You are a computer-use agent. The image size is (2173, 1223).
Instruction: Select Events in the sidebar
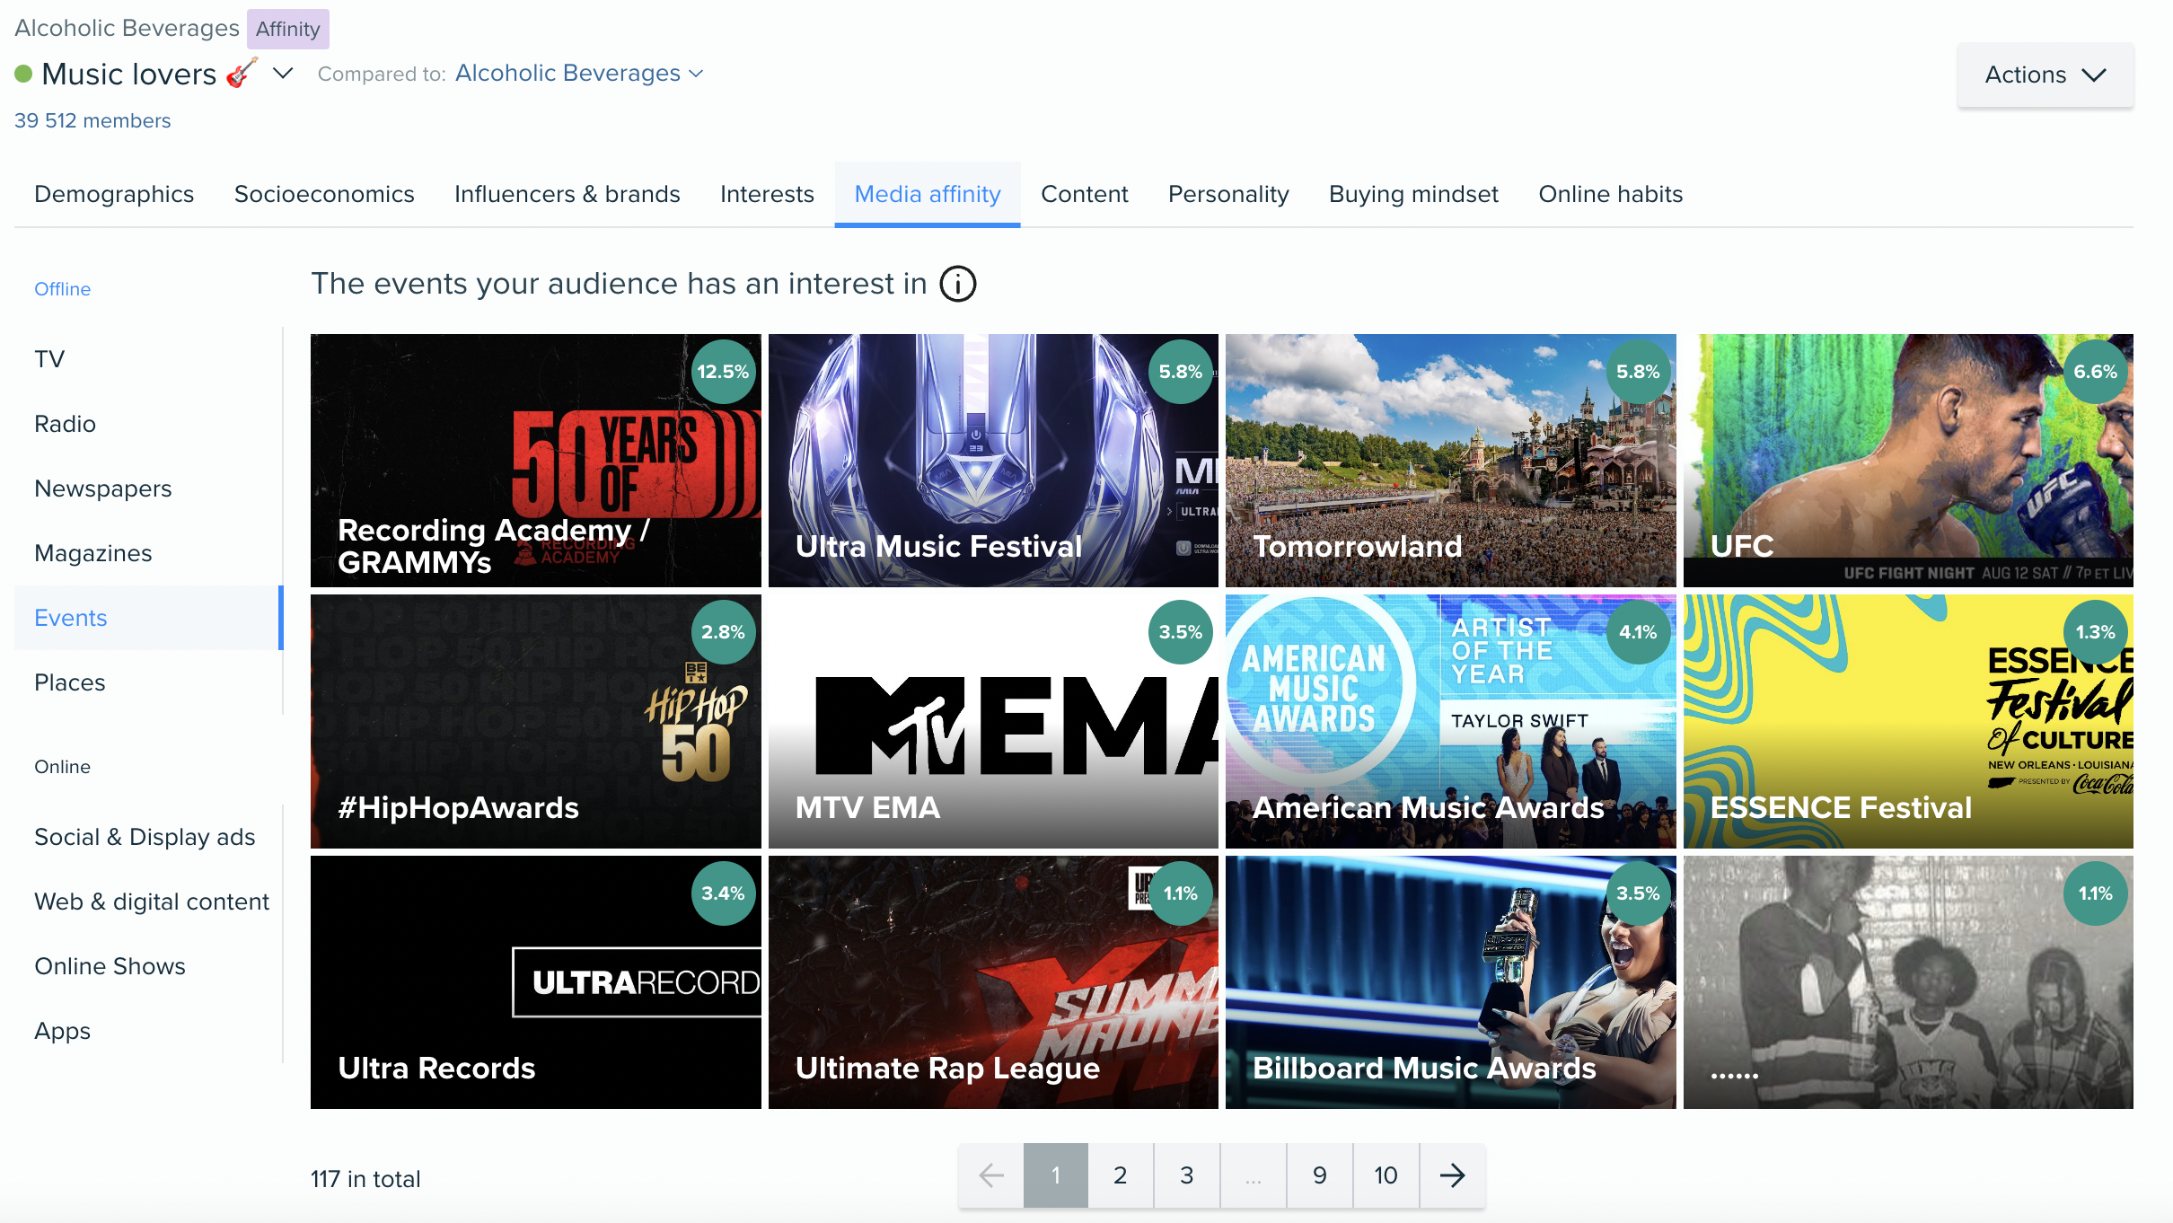148,618
